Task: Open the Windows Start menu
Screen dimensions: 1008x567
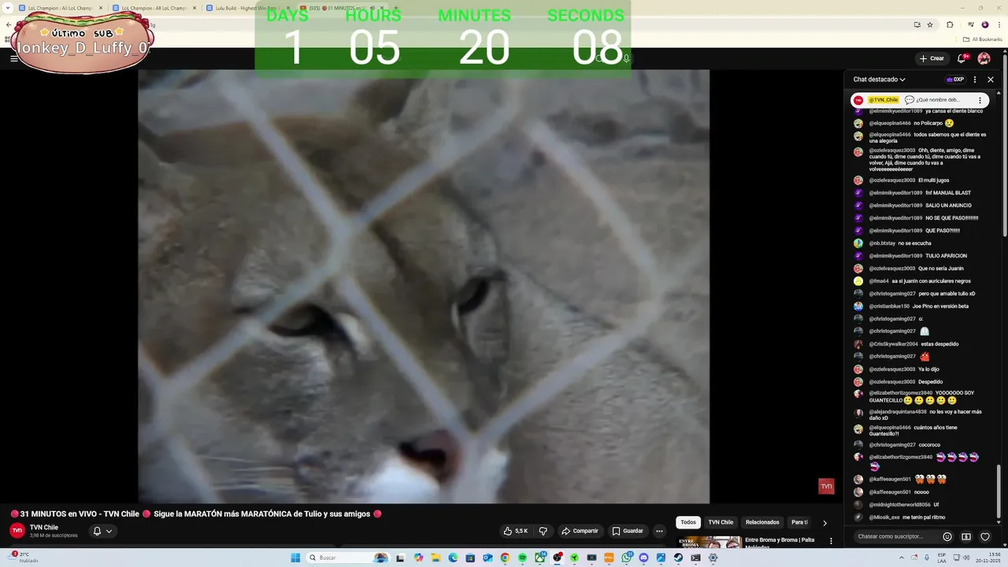Action: point(295,558)
